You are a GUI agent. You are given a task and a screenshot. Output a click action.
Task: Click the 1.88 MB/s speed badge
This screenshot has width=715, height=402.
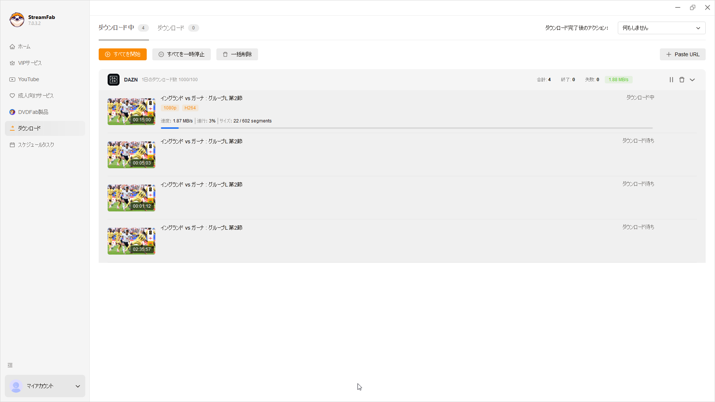[x=619, y=80]
